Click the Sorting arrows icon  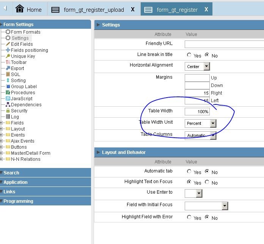[x=8, y=80]
